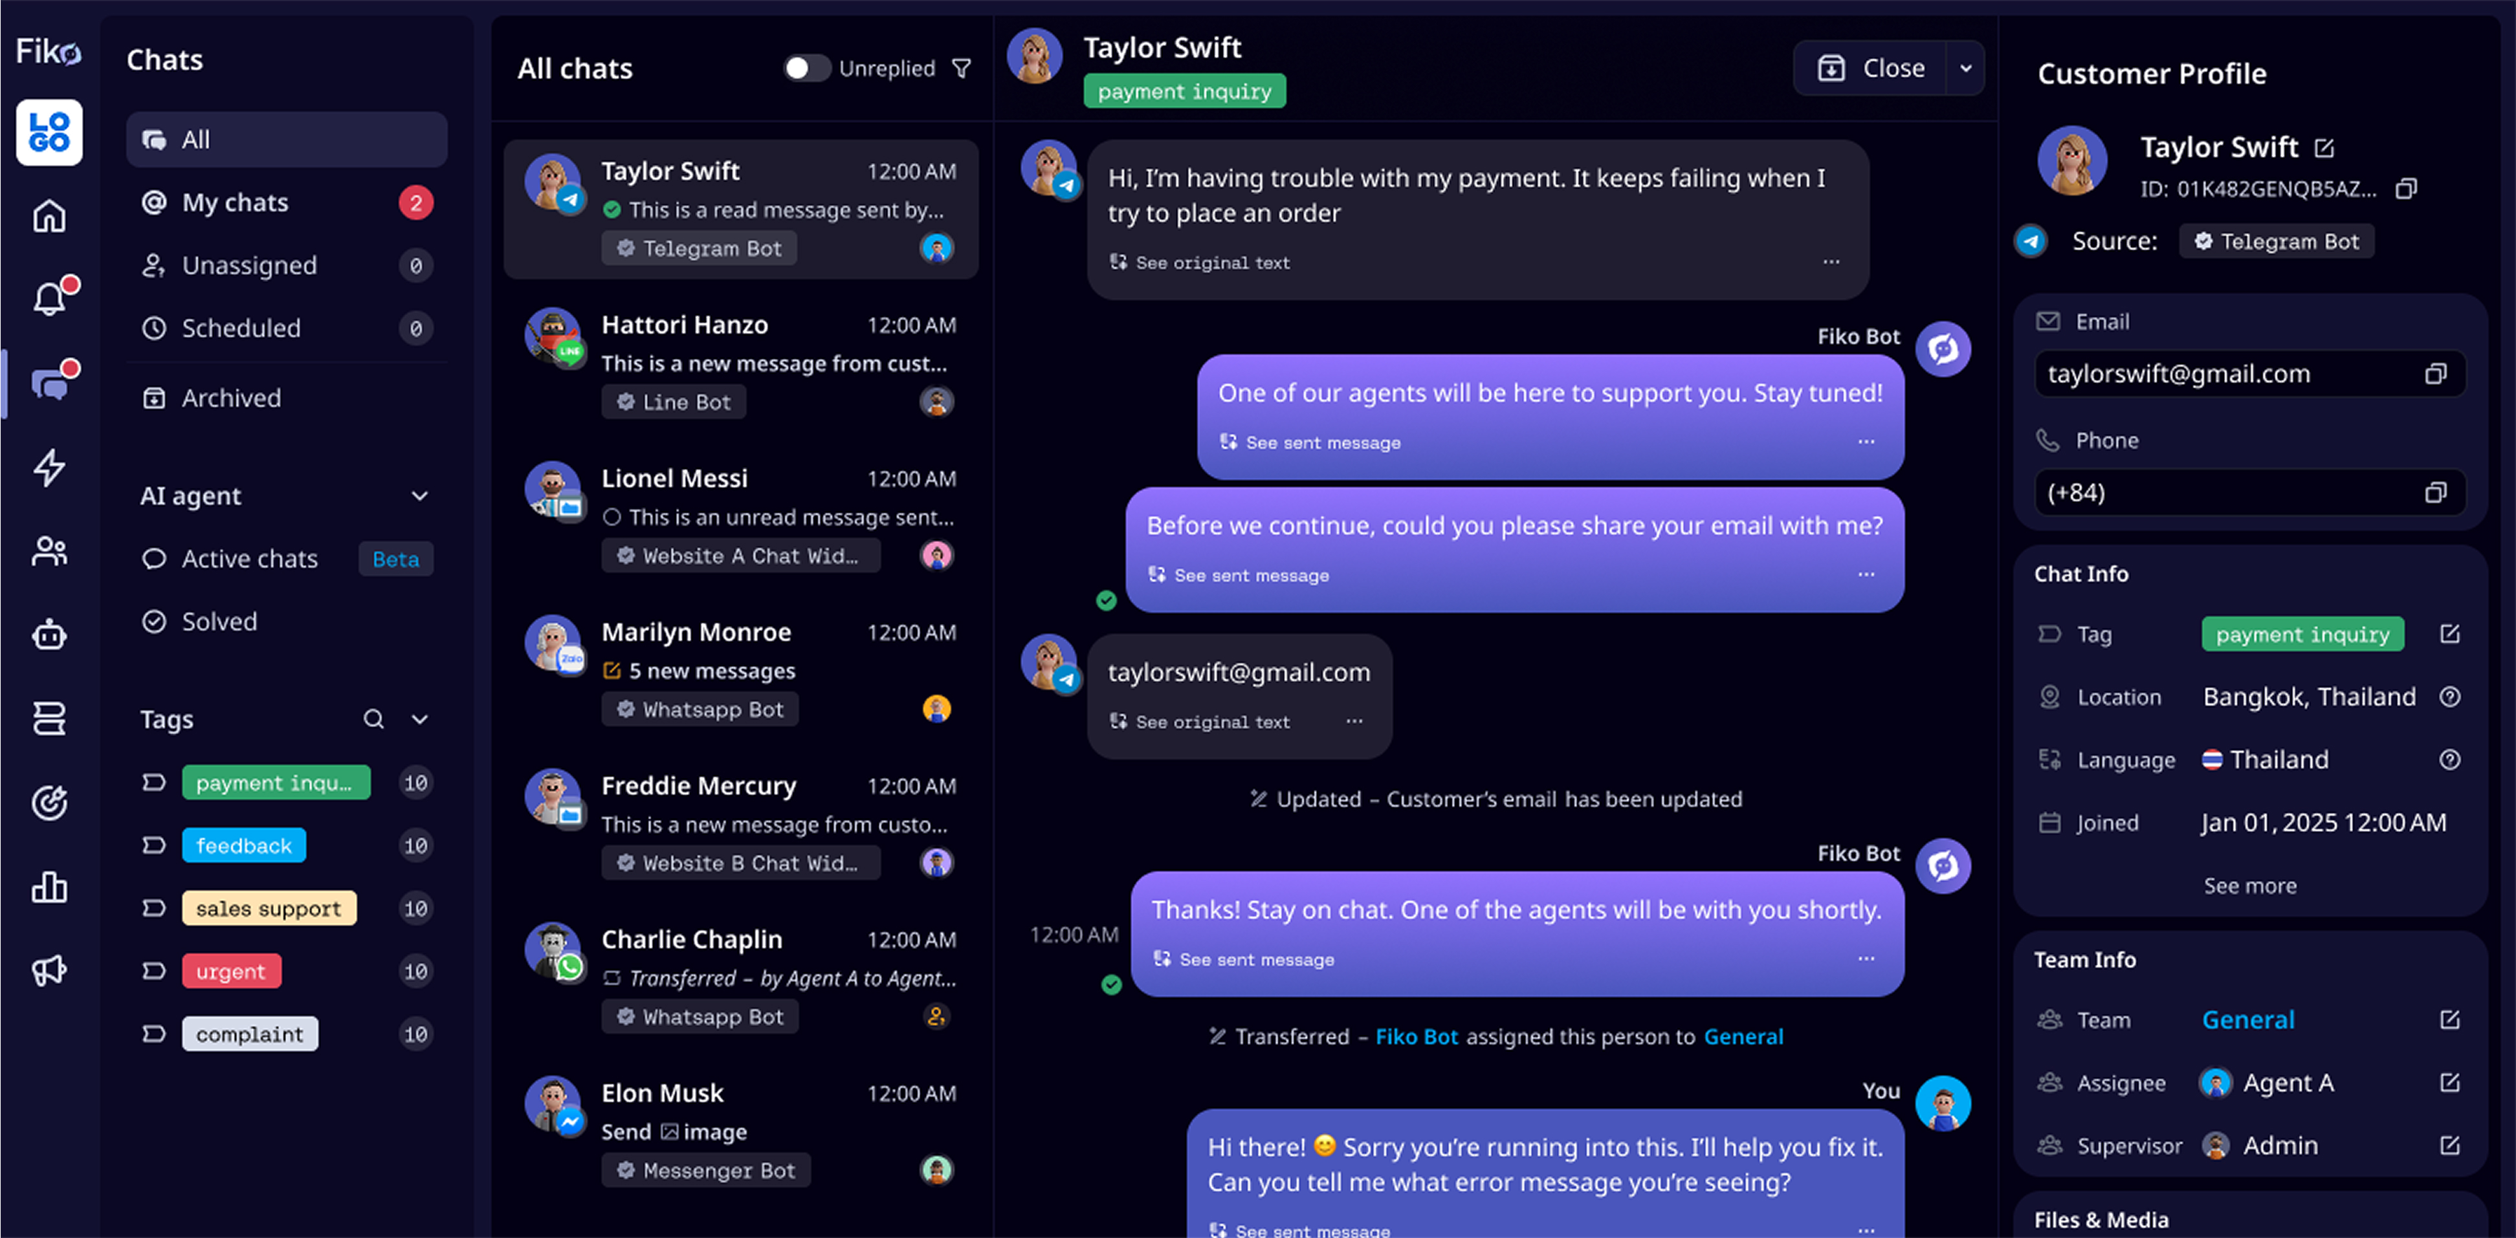Open the Home icon in sidebar
The image size is (2516, 1238).
[x=49, y=215]
